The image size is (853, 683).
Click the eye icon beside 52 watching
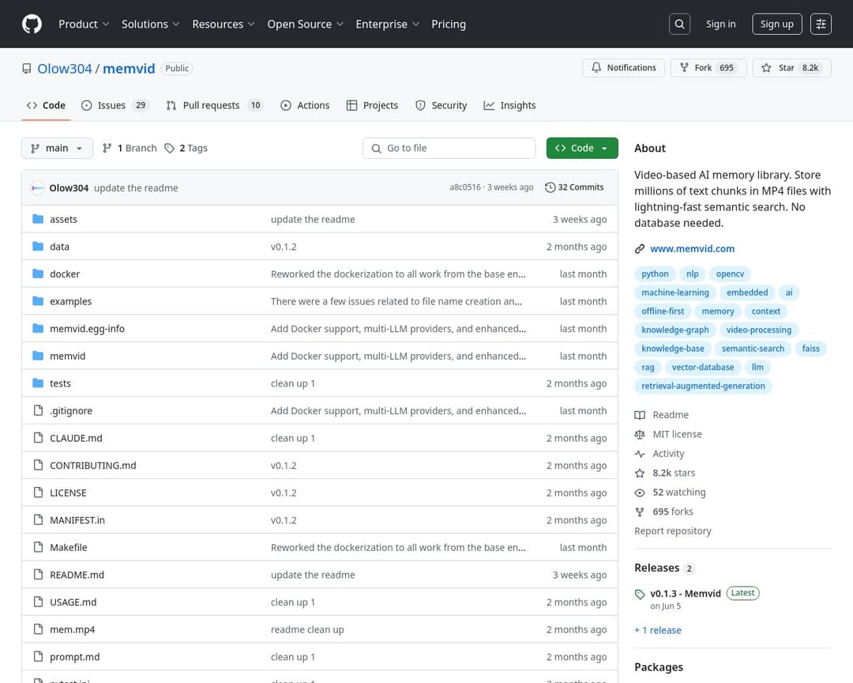[640, 492]
